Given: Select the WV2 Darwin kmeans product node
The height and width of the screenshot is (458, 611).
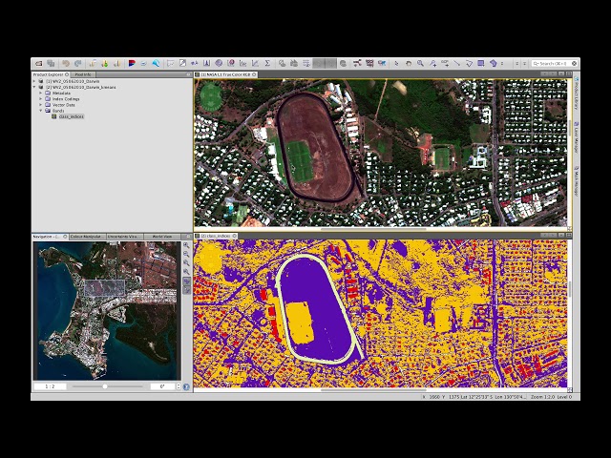Looking at the screenshot, I should (x=80, y=87).
